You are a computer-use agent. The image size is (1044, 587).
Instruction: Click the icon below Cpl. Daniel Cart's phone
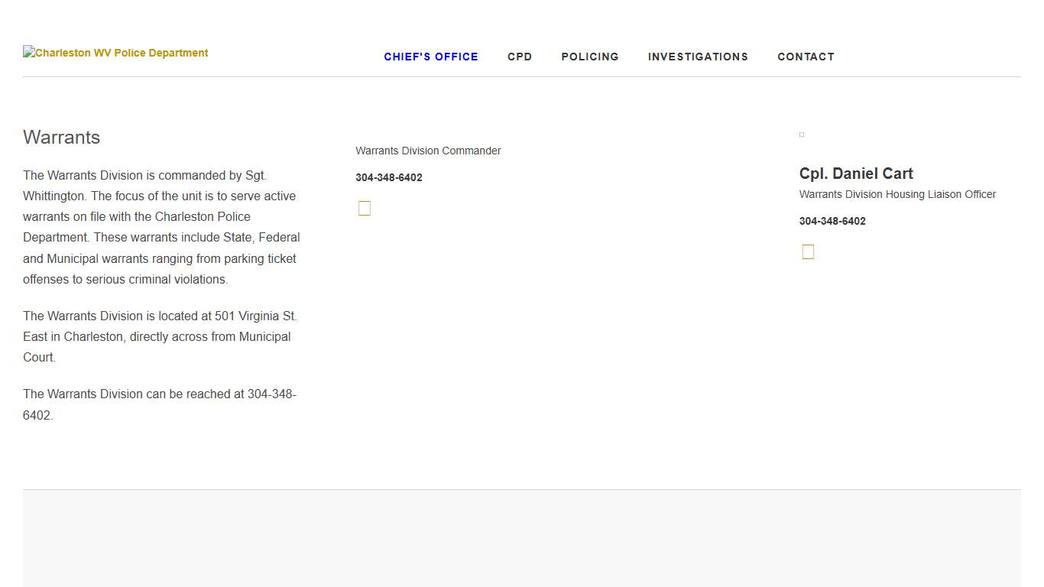pyautogui.click(x=808, y=252)
